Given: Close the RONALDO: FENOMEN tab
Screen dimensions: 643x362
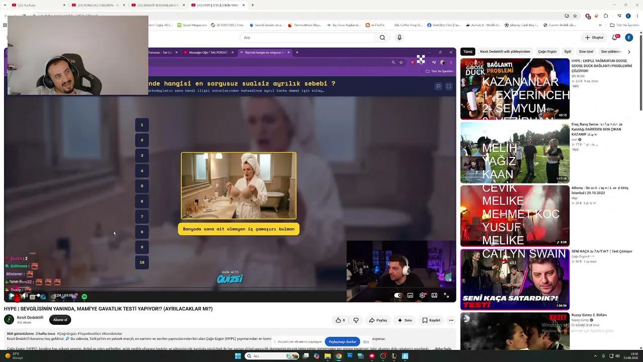Looking at the screenshot, I should [x=124, y=5].
